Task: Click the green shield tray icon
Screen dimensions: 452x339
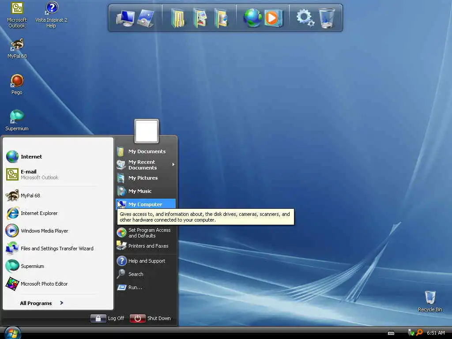Action: tap(411, 333)
